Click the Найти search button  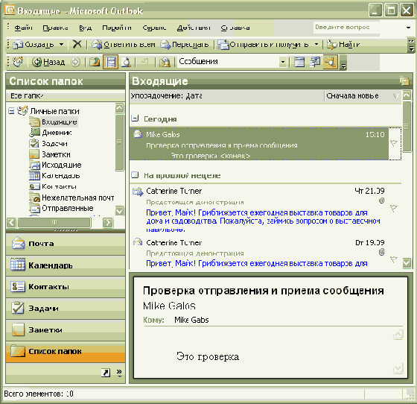pyautogui.click(x=343, y=45)
